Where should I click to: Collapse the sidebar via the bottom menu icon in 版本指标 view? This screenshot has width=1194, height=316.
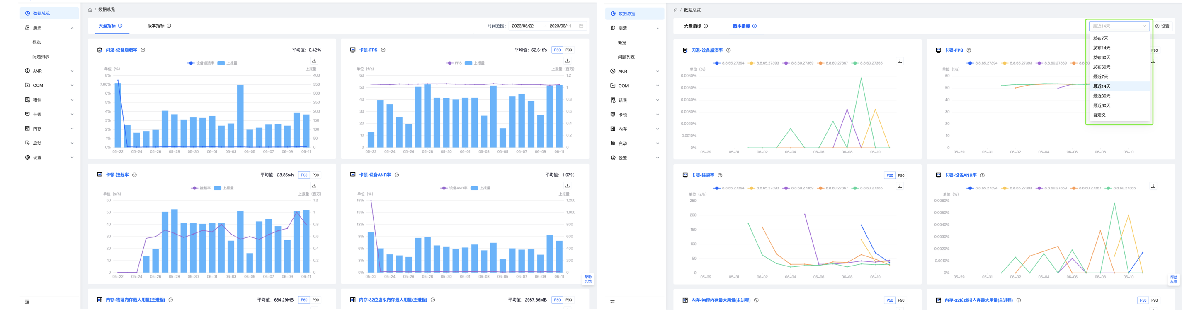coord(612,302)
